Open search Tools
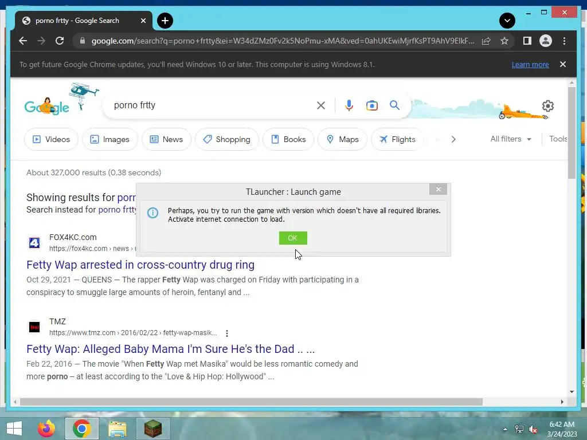The height and width of the screenshot is (440, 587). pyautogui.click(x=558, y=139)
